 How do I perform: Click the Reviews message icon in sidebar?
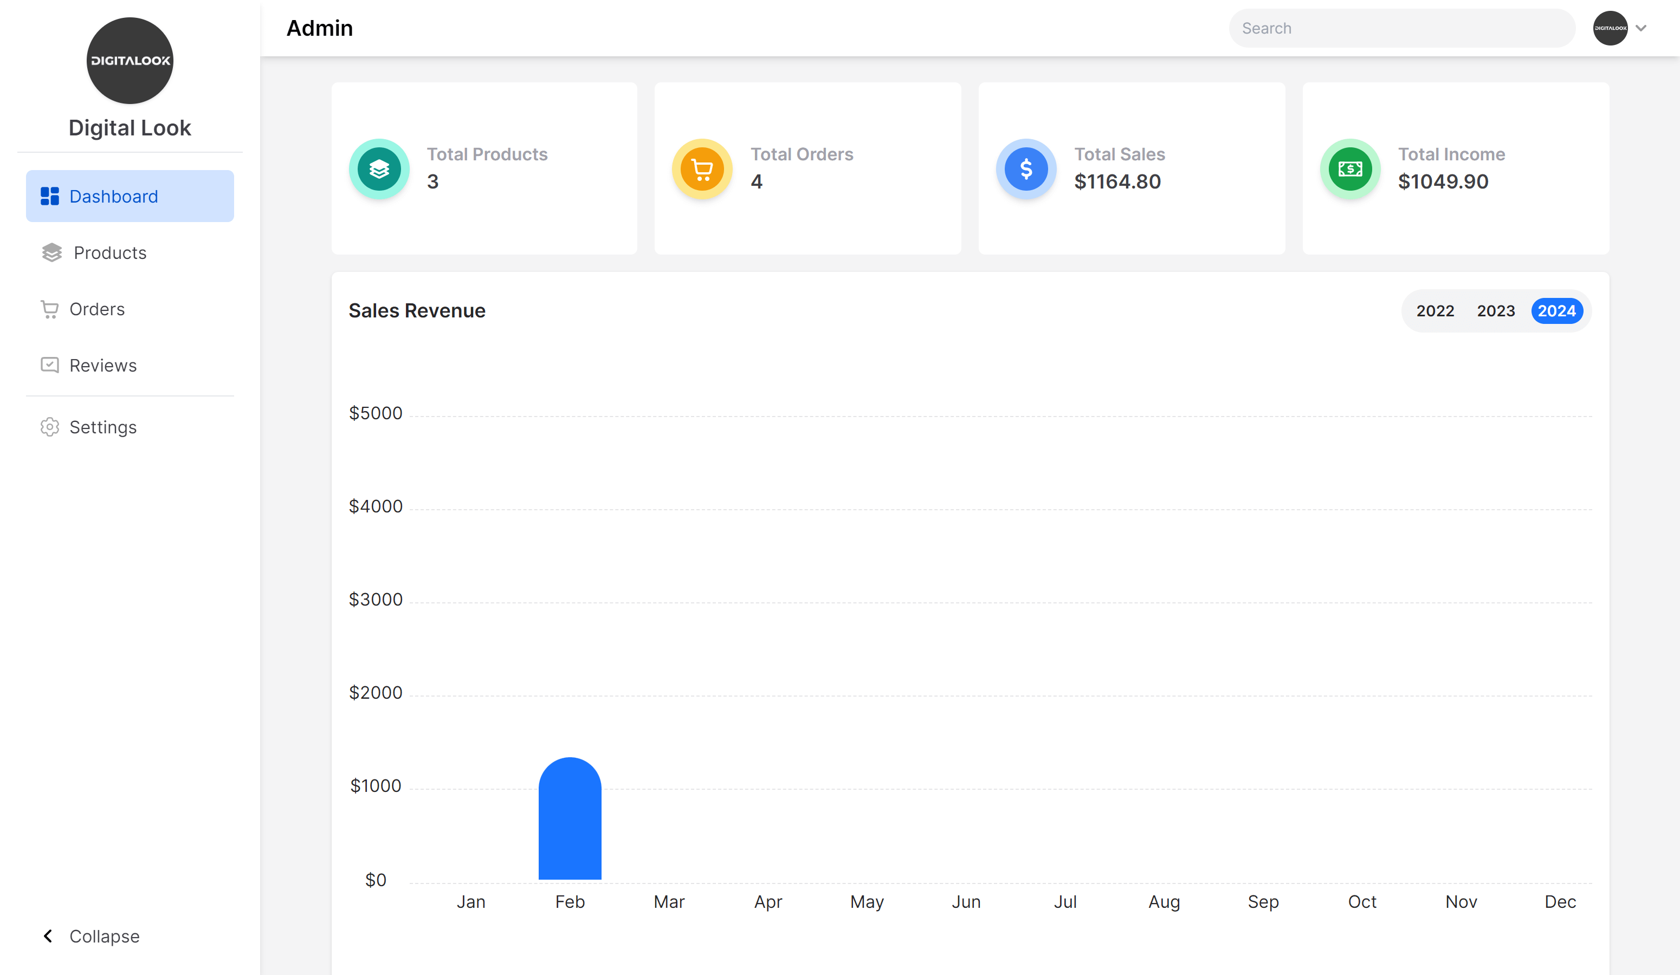(50, 365)
